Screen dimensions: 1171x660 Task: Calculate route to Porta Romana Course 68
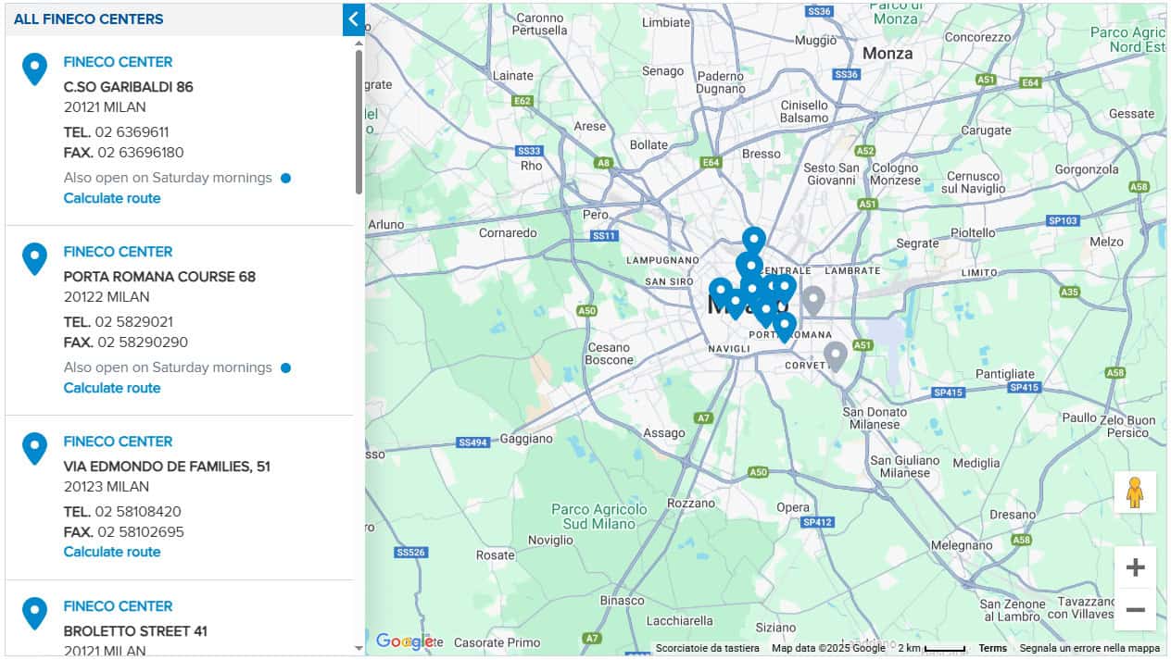coord(112,388)
